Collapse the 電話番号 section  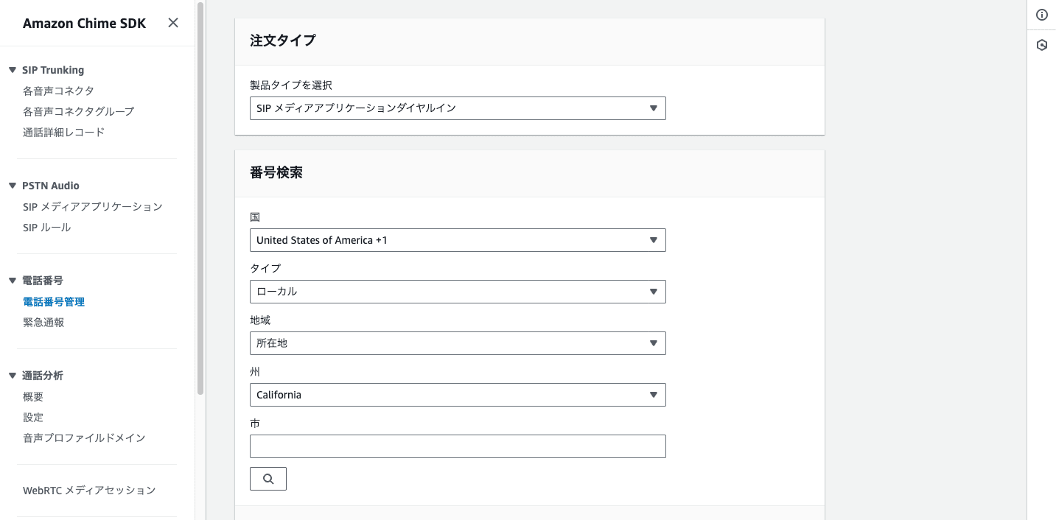[13, 281]
